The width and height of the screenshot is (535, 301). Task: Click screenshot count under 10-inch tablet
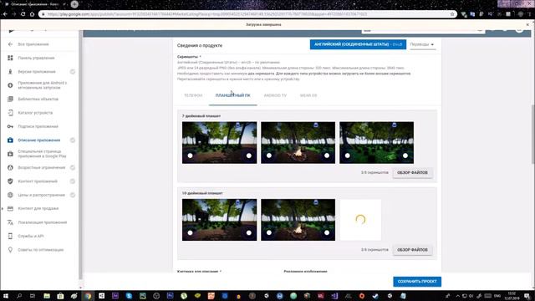click(374, 250)
